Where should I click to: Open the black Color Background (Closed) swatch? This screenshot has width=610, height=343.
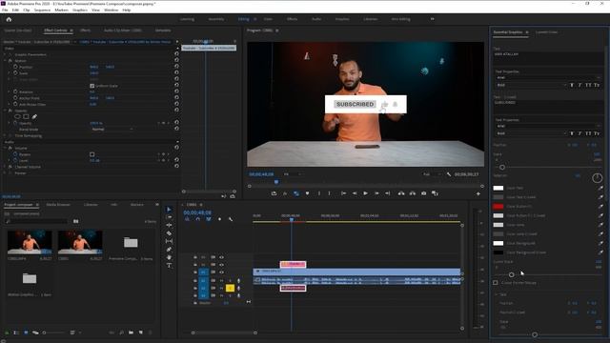click(x=498, y=252)
